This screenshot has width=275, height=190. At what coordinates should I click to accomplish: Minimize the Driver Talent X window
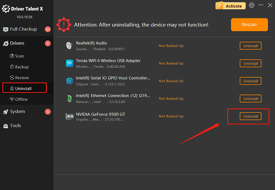pos(261,5)
